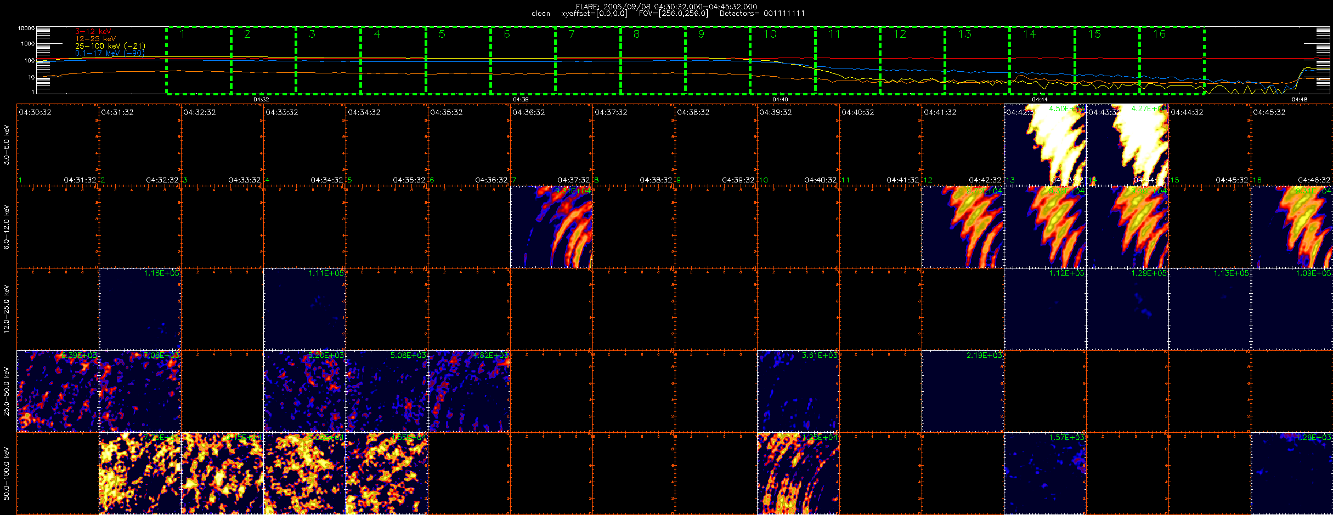Open the 50-100 keV image labeled 1.28E+03
Screen dimensions: 1333x515
click(1292, 473)
